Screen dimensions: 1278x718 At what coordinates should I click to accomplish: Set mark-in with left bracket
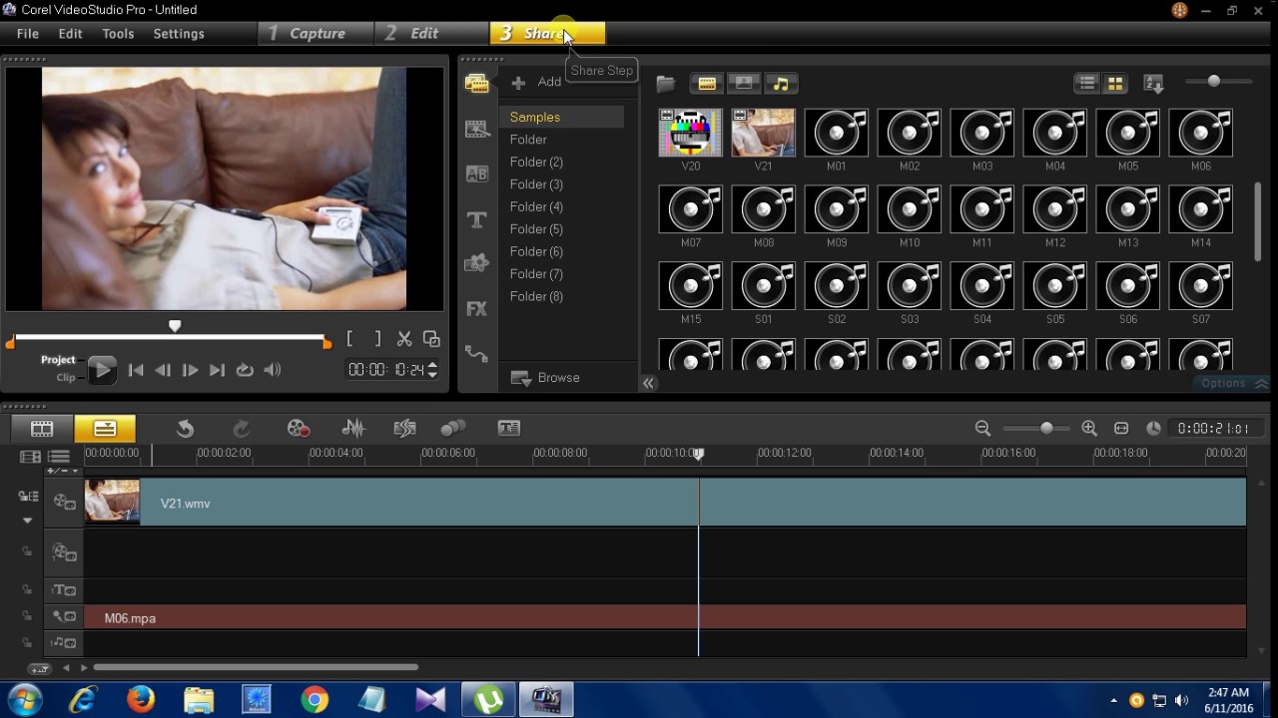pos(349,339)
